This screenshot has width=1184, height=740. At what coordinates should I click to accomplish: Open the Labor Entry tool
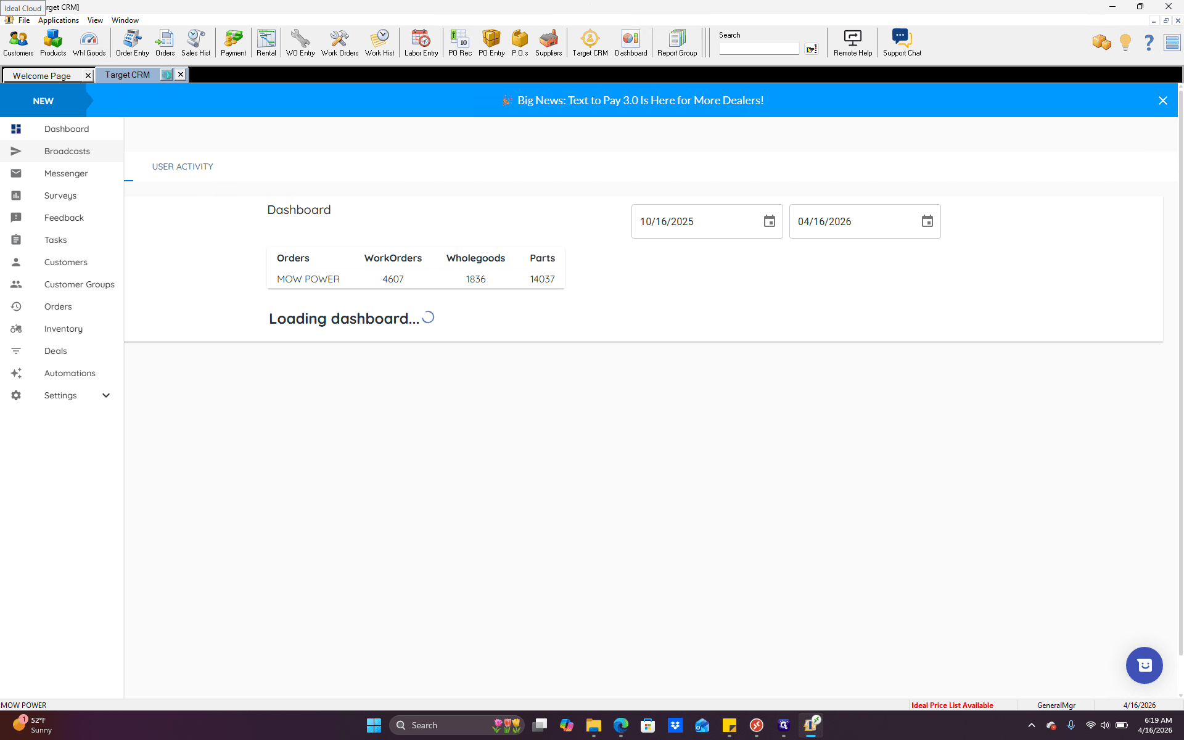pos(421,43)
